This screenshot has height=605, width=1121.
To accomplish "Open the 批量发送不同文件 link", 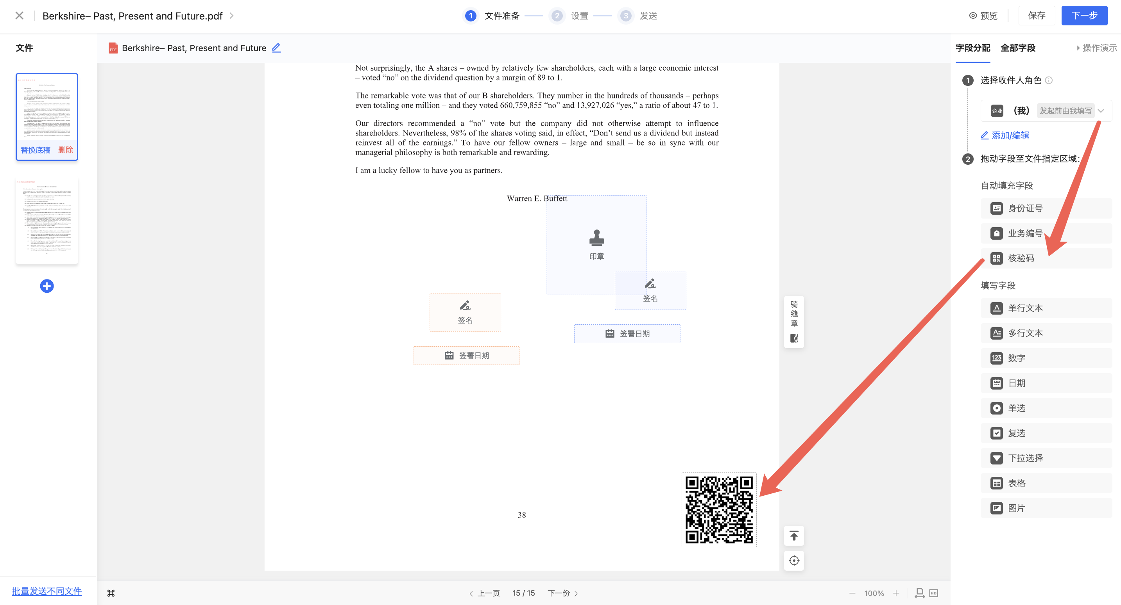I will [47, 591].
